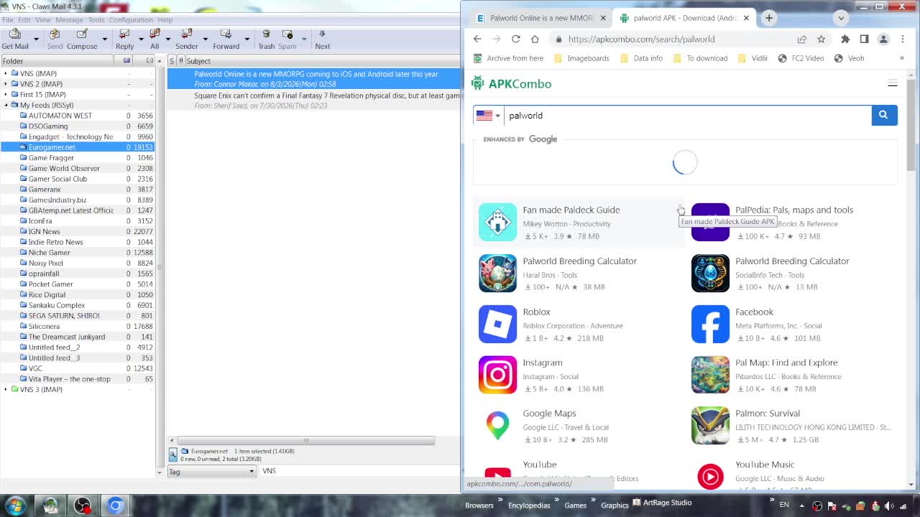Expand the First 15 (IMAP) folder

coord(6,94)
